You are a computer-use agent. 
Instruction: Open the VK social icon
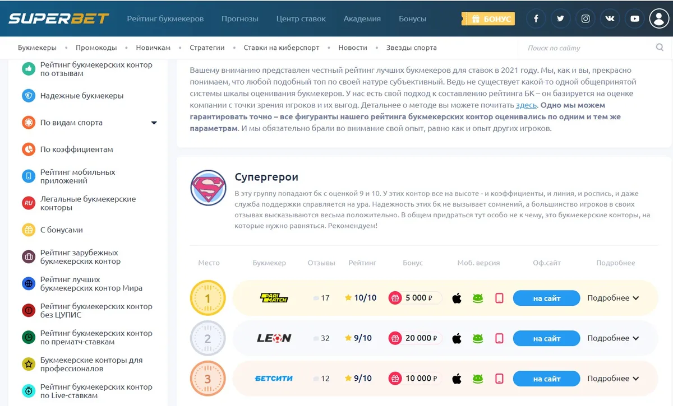tap(610, 18)
